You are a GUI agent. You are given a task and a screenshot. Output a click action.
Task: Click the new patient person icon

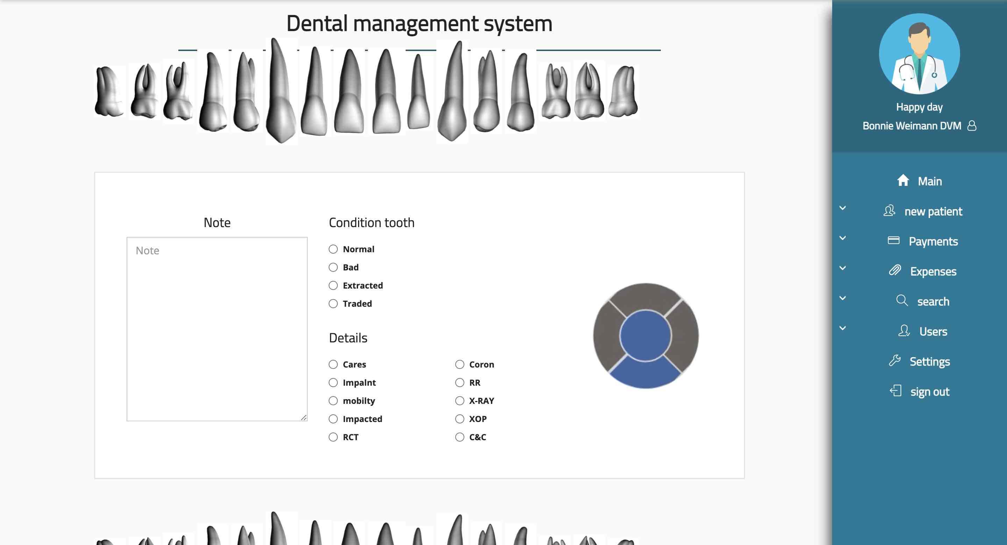pyautogui.click(x=889, y=211)
